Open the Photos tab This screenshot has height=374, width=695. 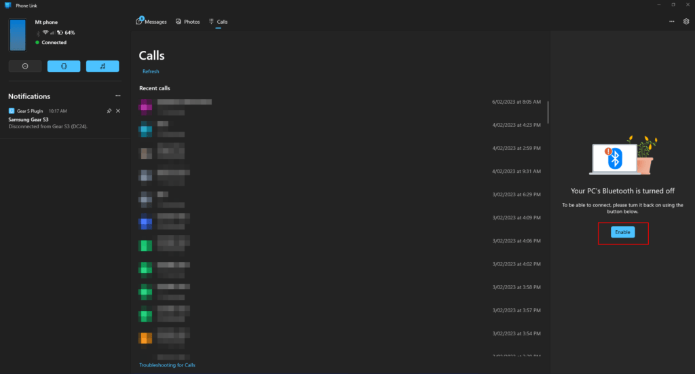(188, 22)
